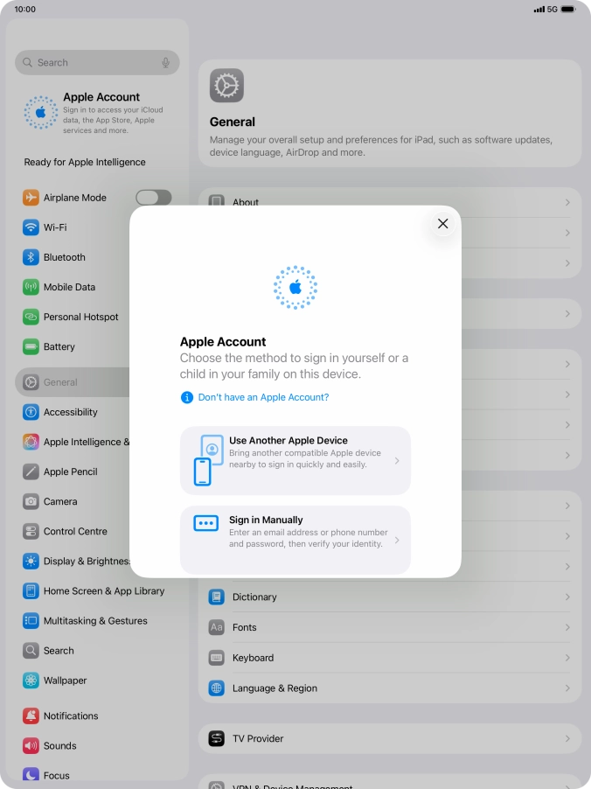Select Control Centre in sidebar
Screen dimensions: 591x789
pos(75,531)
